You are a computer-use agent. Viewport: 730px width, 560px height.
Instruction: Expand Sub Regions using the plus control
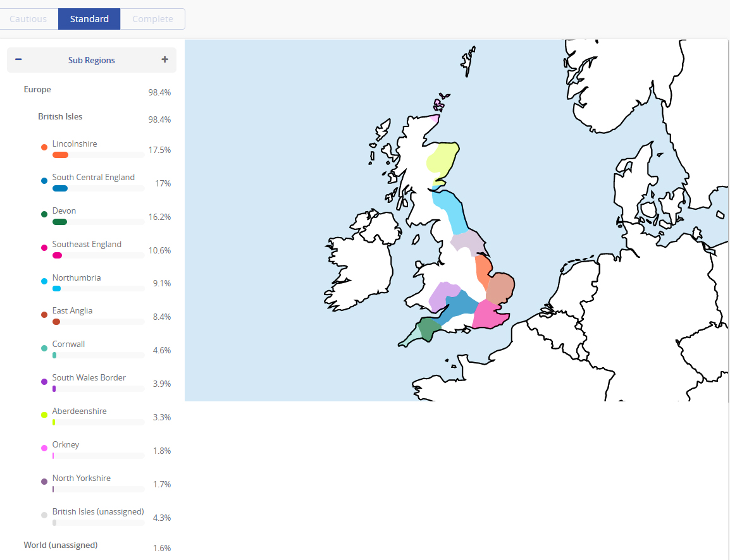coord(164,59)
